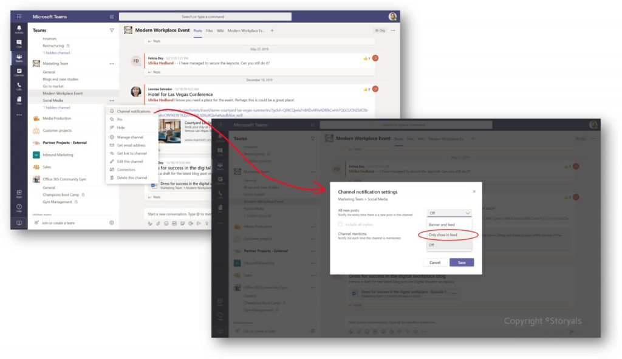This screenshot has height=359, width=622.
Task: Select Channel notifications from the context menu
Action: (x=134, y=112)
